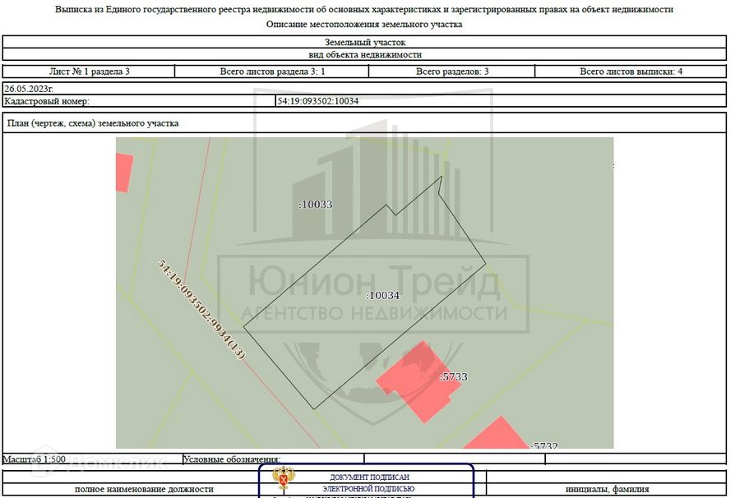
Task: Click 'Всего разделов: 3' cell
Action: point(451,71)
